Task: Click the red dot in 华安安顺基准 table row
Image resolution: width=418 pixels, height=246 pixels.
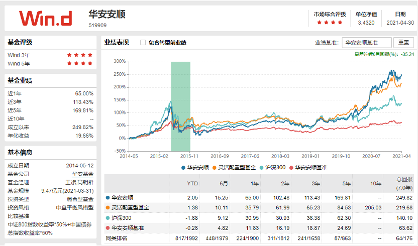Action: 108,228
